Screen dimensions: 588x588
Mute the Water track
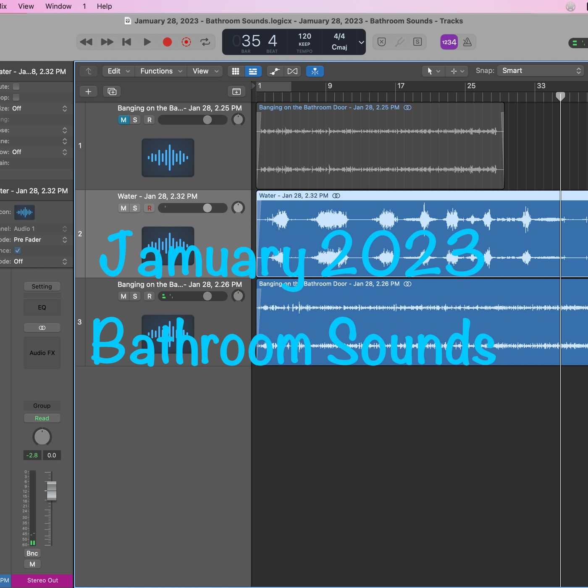tap(123, 208)
